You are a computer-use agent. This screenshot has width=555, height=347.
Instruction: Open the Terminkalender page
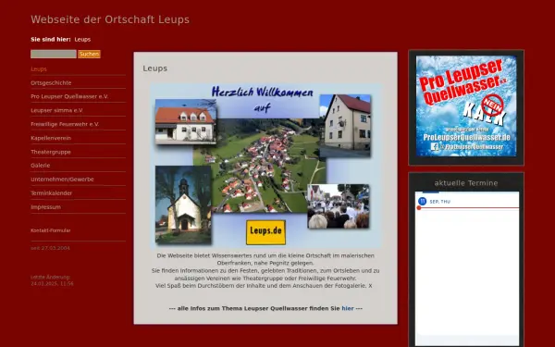(51, 193)
